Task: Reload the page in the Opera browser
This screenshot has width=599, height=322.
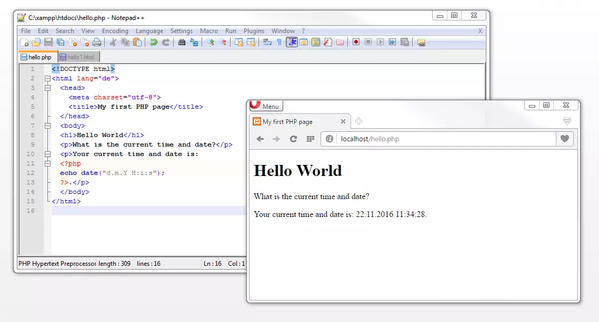Action: pos(295,139)
